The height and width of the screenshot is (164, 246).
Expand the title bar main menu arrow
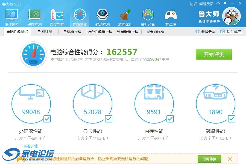(x=225, y=4)
